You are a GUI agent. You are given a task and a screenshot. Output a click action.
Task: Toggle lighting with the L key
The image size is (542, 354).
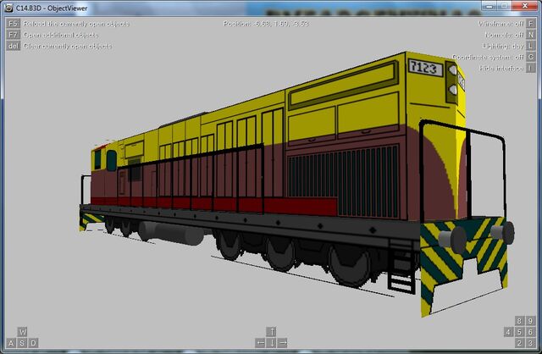[x=531, y=46]
